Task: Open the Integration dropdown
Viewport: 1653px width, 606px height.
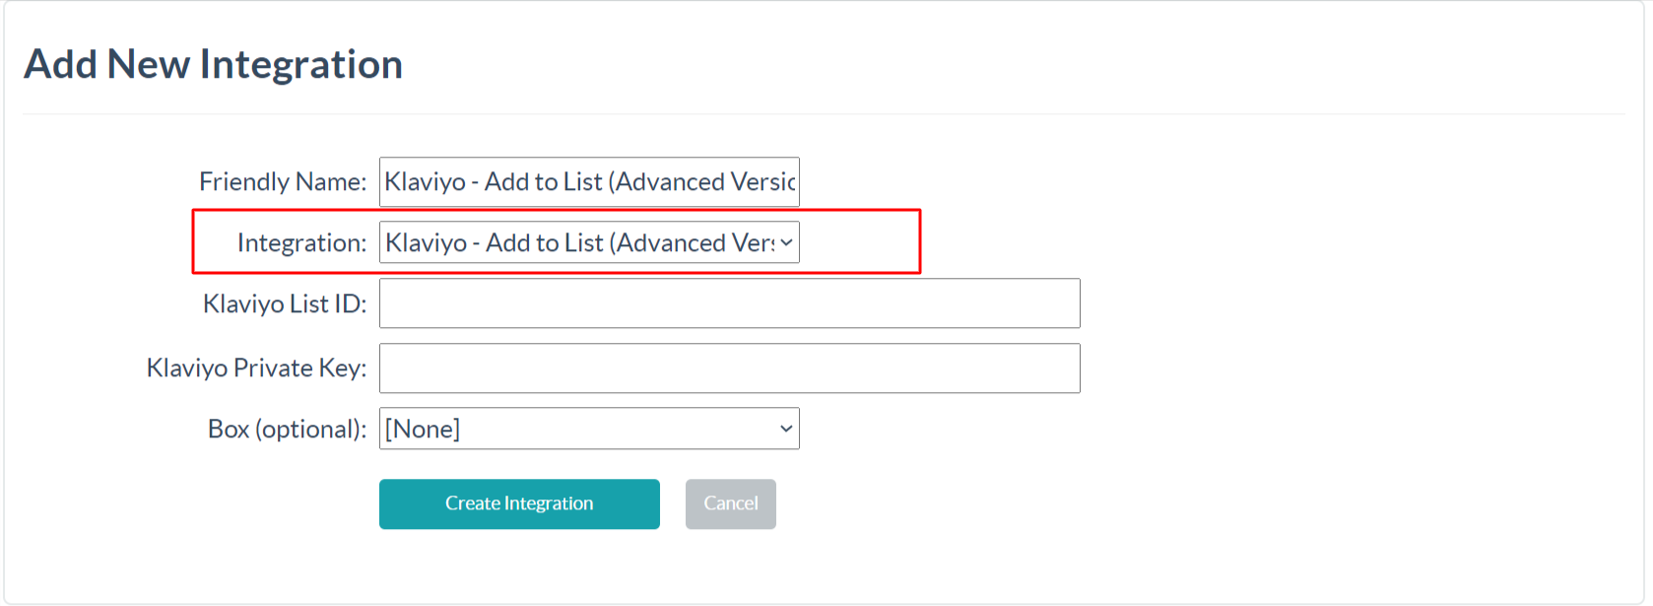Action: click(x=589, y=242)
